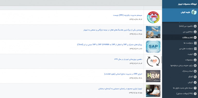
Task: Click the chat icon beside گفتگو
Action: click(x=195, y=77)
